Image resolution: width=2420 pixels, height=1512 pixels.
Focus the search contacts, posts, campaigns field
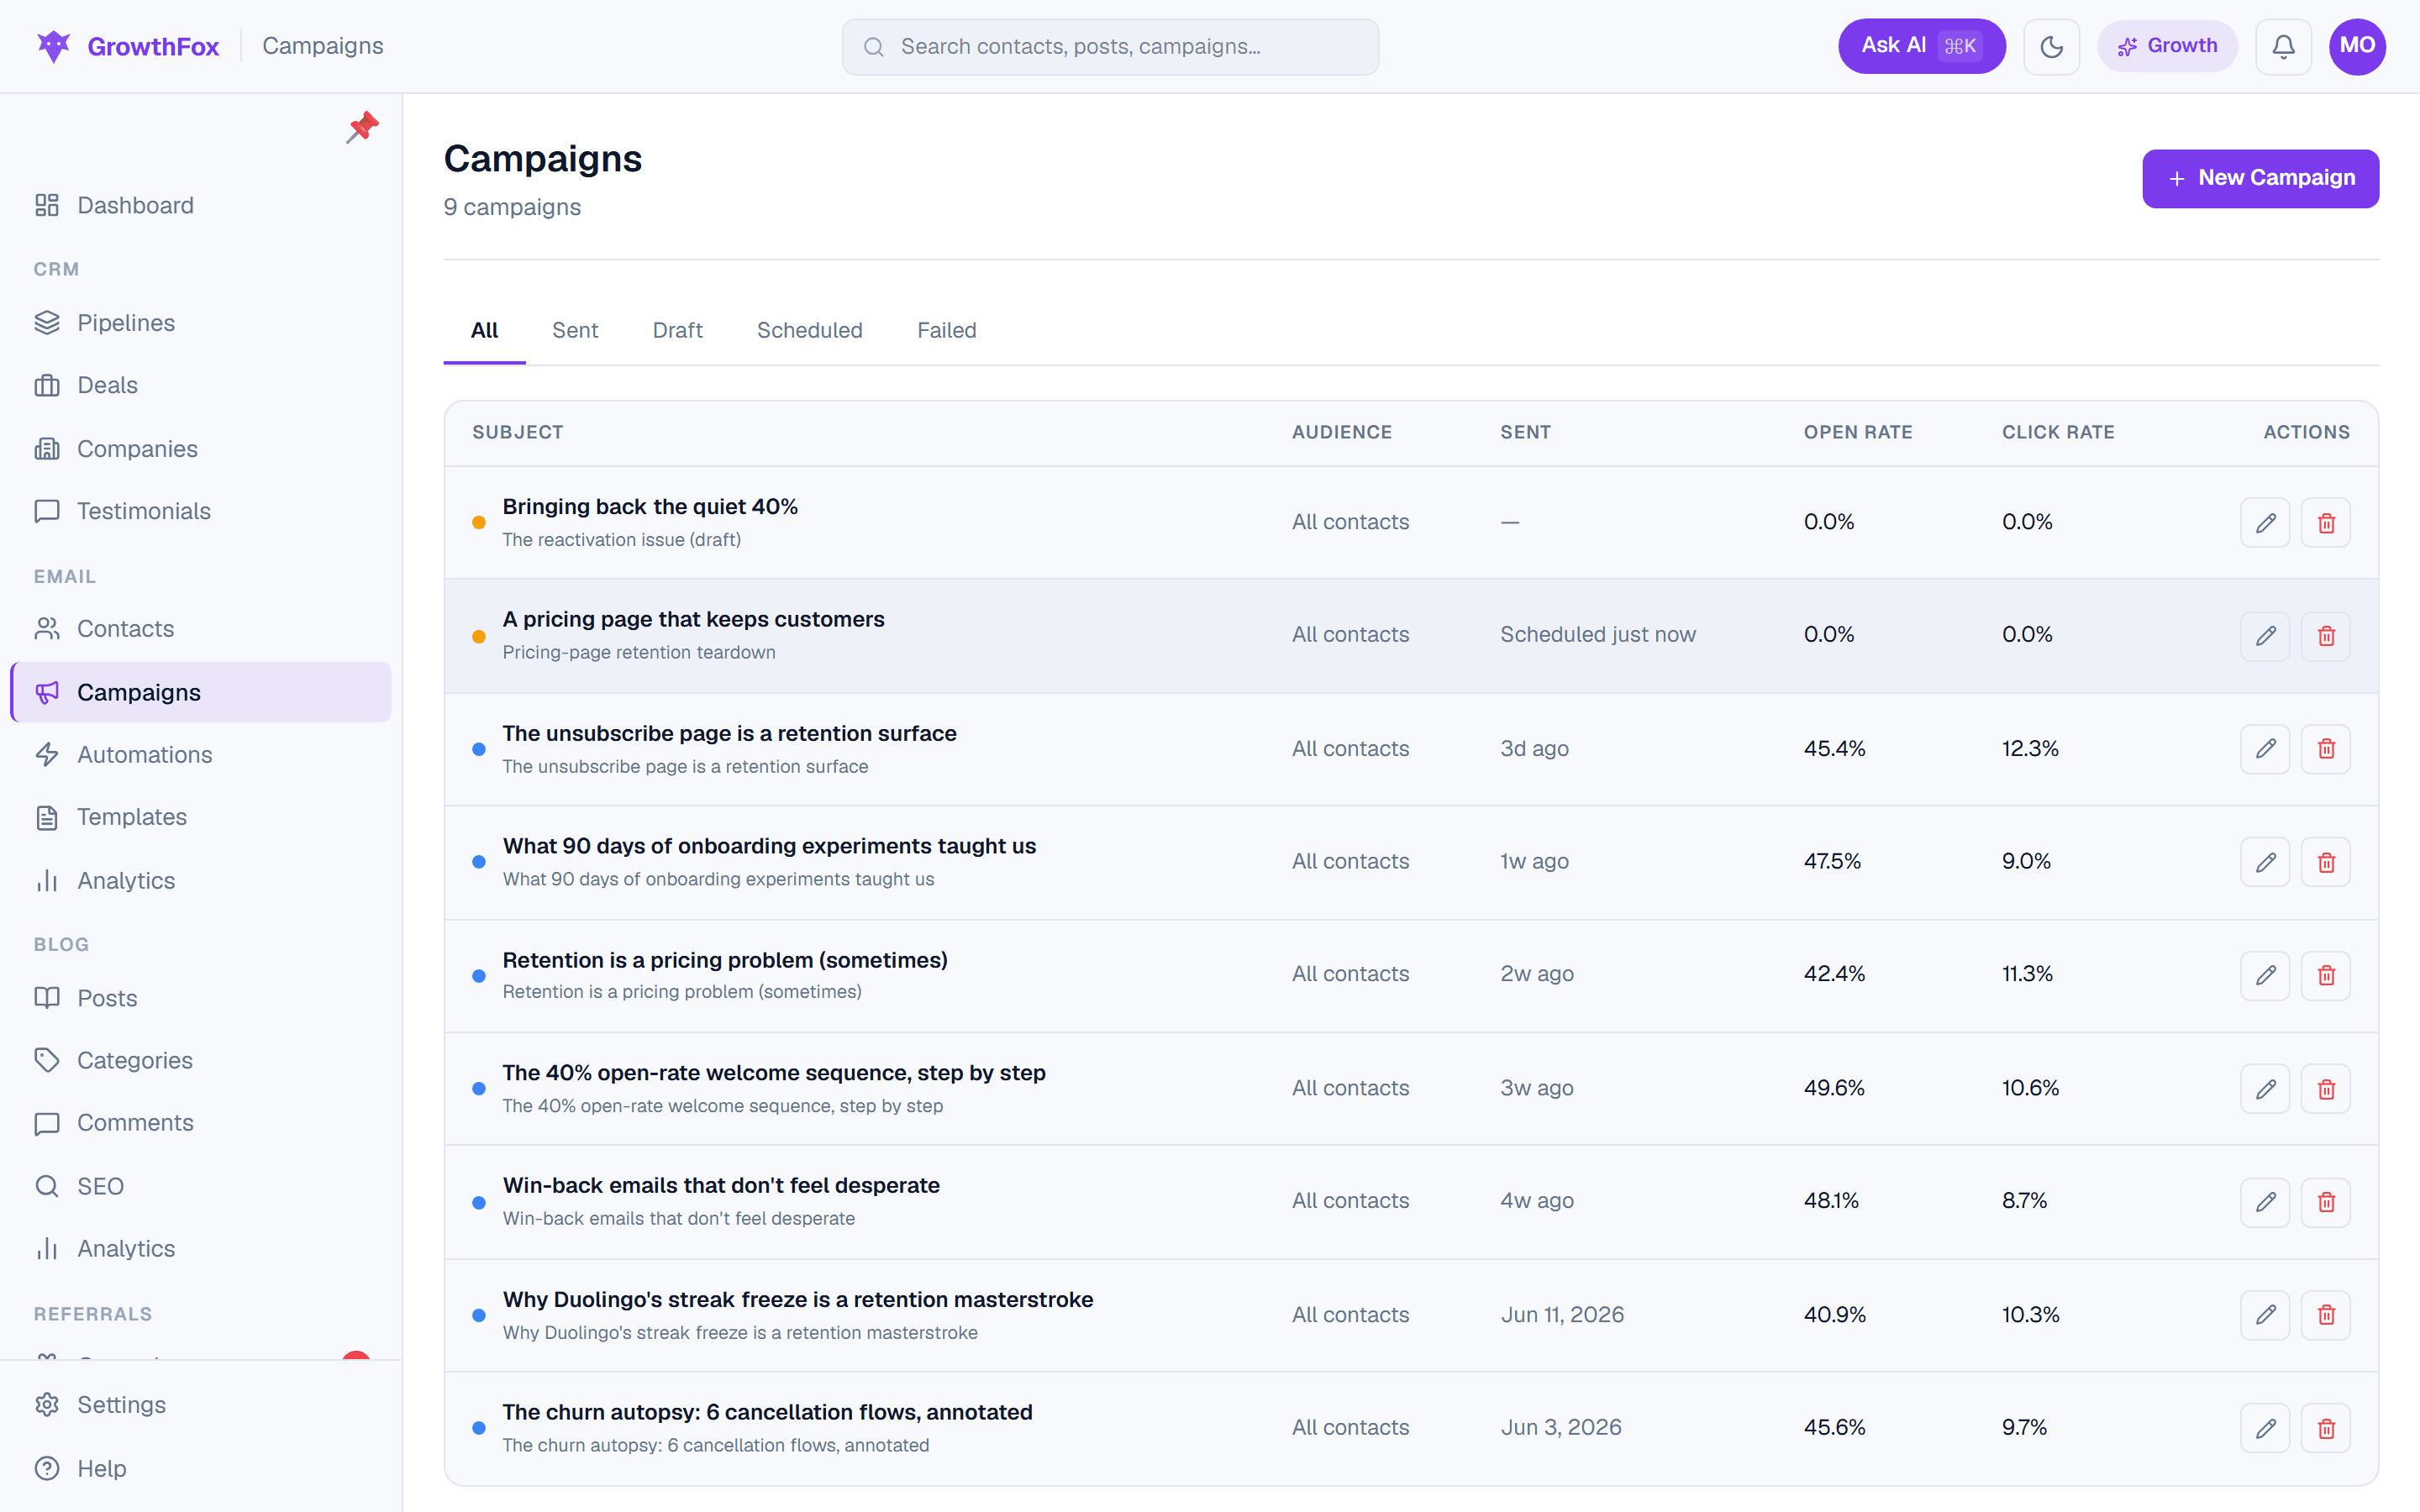[1110, 46]
